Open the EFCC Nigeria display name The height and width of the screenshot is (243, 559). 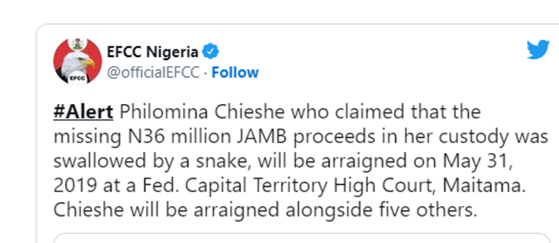[x=153, y=52]
